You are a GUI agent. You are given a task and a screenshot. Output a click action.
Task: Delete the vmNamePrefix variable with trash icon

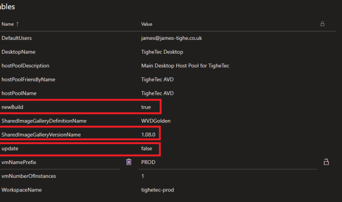pyautogui.click(x=129, y=162)
